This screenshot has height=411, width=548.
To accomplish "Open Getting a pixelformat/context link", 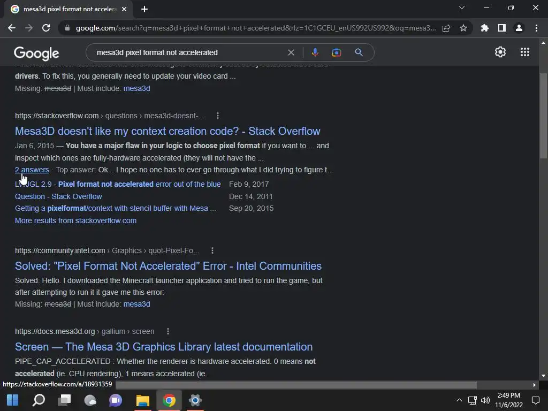I will click(x=116, y=208).
